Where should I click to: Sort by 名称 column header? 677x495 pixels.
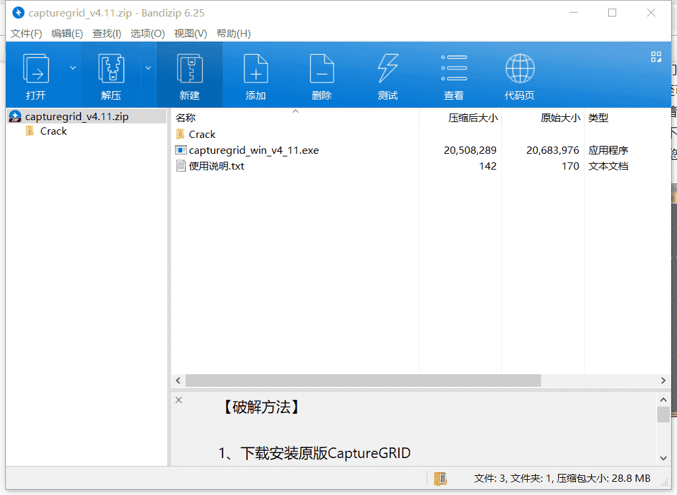coord(186,118)
